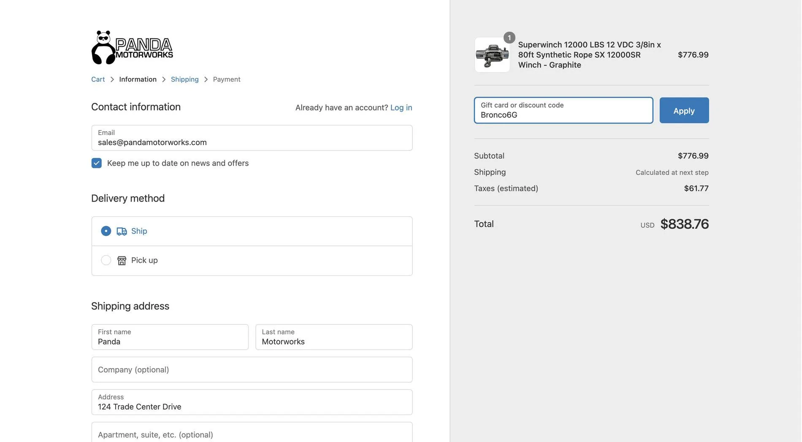Click the Gift card or discount code field

coord(564,110)
